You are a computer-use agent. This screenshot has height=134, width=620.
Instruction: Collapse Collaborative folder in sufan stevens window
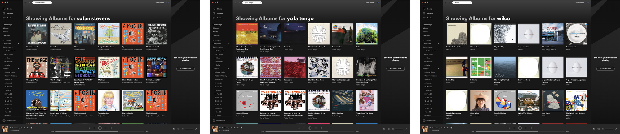click(x=18, y=47)
